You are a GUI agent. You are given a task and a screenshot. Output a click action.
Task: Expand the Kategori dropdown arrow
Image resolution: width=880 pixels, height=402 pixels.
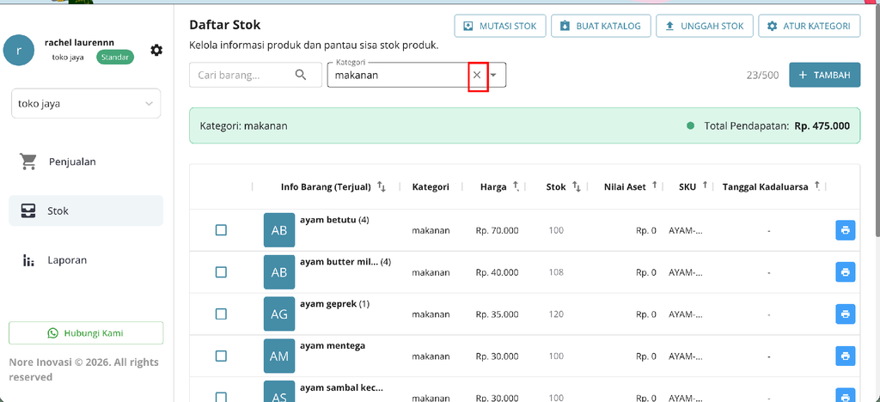coord(494,75)
